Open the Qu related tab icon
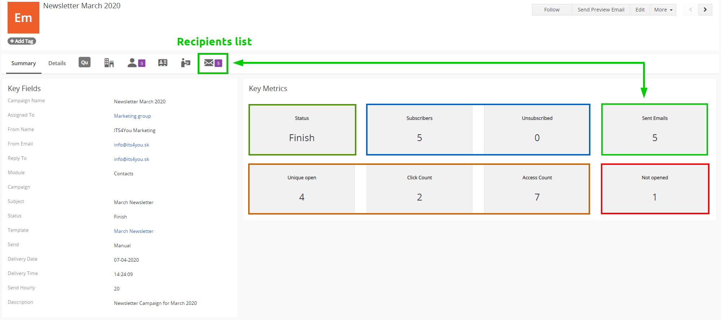This screenshot has height=320, width=721. pos(84,63)
